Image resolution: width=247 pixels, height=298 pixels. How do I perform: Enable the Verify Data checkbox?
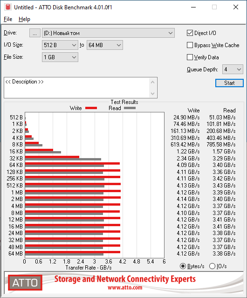pos(190,57)
